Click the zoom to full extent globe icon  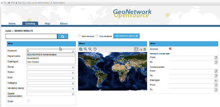tap(81, 49)
